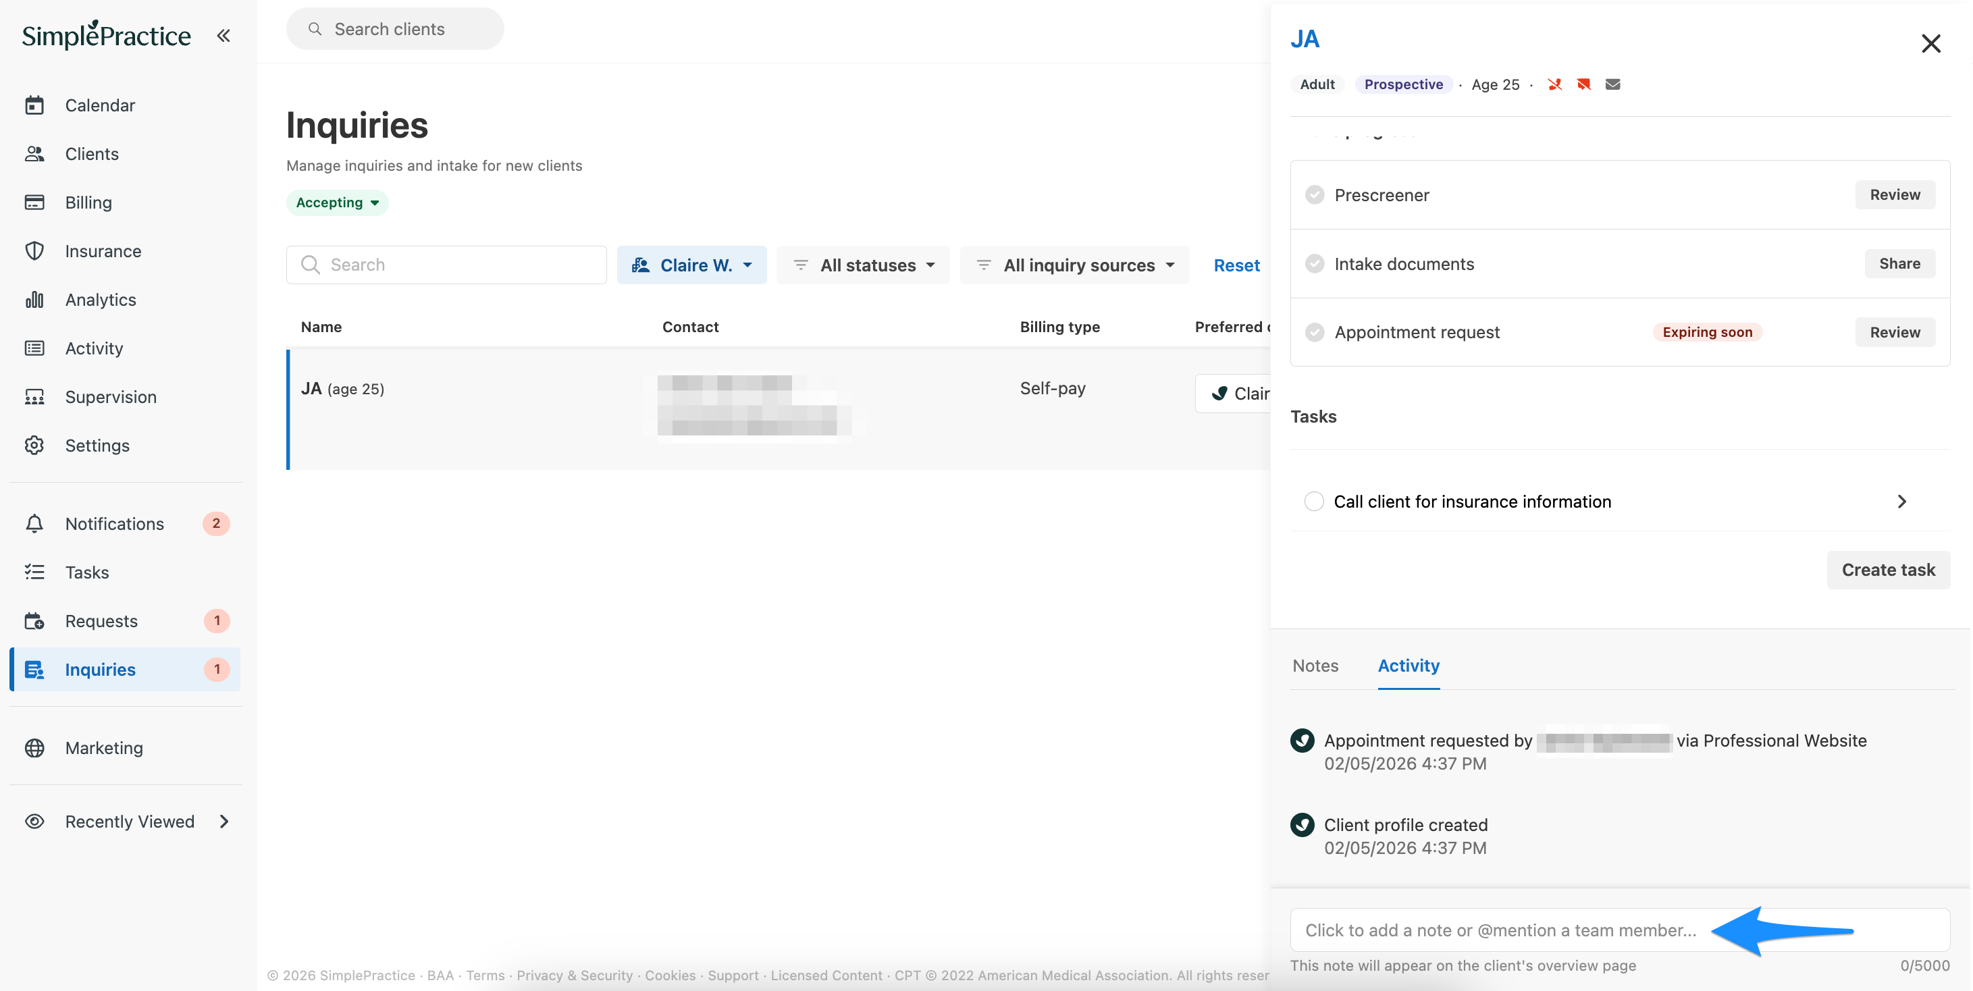Open the BAA footer link
The width and height of the screenshot is (1973, 991).
(x=440, y=975)
